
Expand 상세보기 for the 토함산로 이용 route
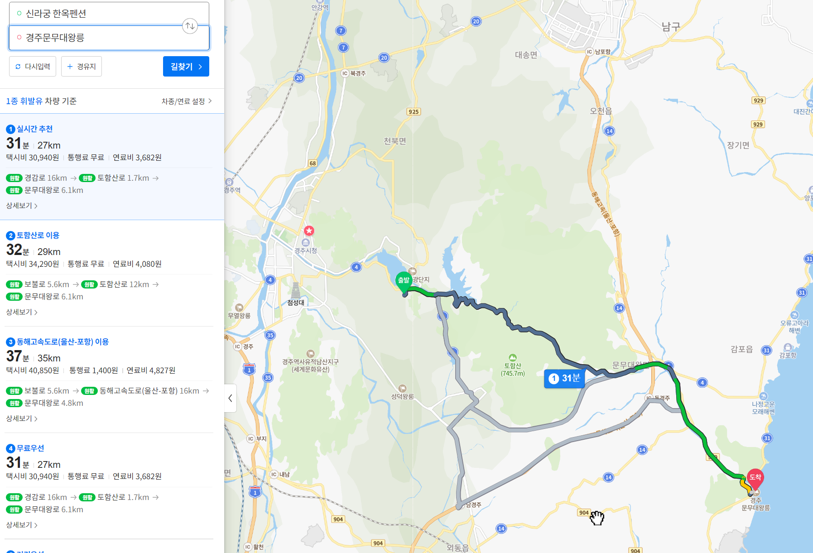tap(22, 312)
